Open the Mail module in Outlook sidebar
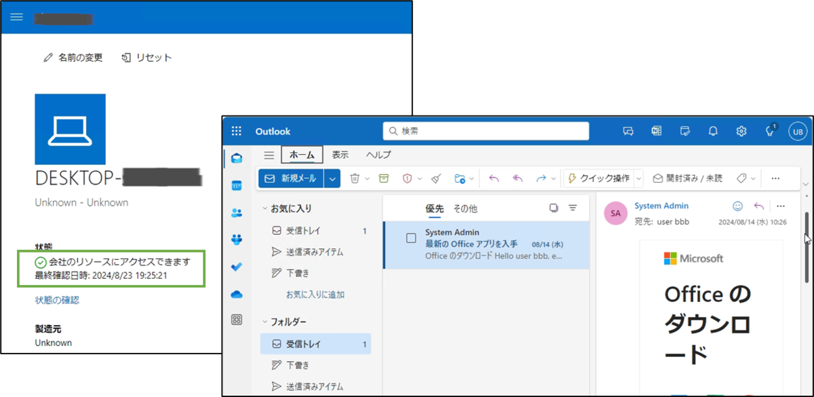Image resolution: width=814 pixels, height=397 pixels. tap(237, 158)
